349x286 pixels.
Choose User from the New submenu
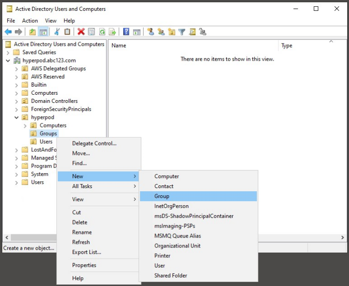(199, 266)
